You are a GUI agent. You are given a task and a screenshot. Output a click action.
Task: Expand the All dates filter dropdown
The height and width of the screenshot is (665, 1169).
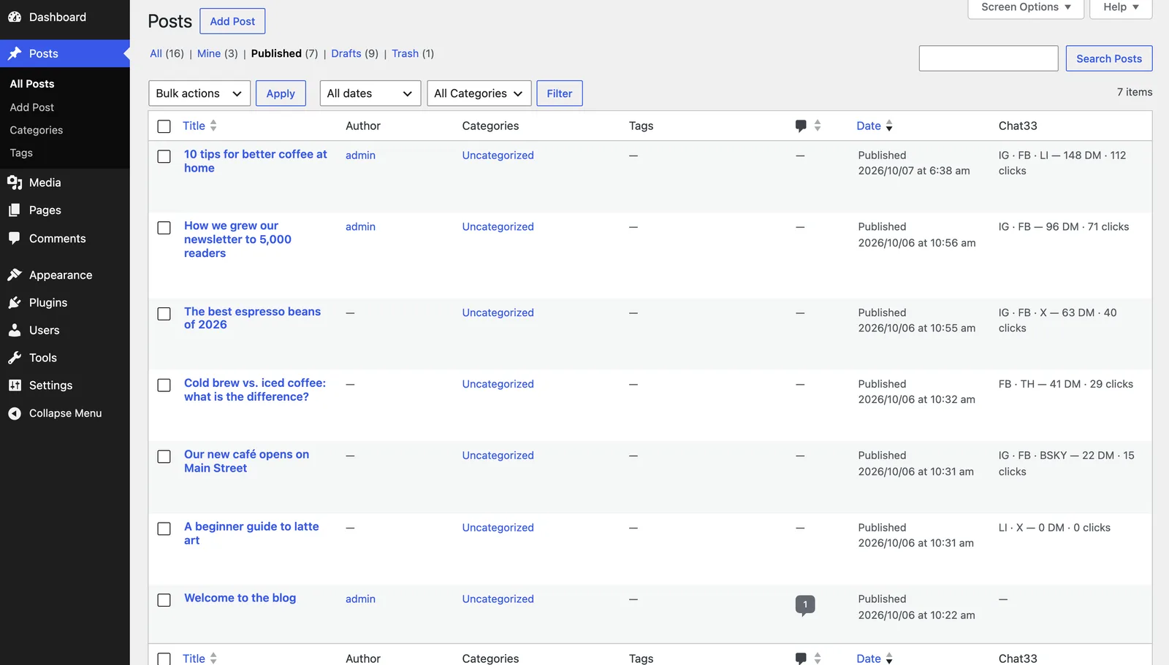370,93
